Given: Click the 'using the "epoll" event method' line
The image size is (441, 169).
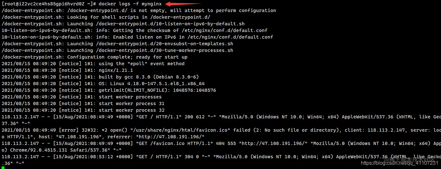Looking at the screenshot, I should click(x=93, y=64).
